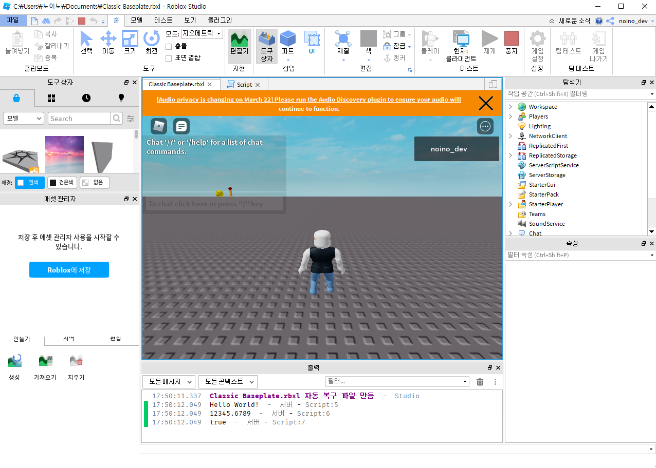Image resolution: width=656 pixels, height=468 pixels.
Task: Stop the playtest with 중지
Action: 511,42
